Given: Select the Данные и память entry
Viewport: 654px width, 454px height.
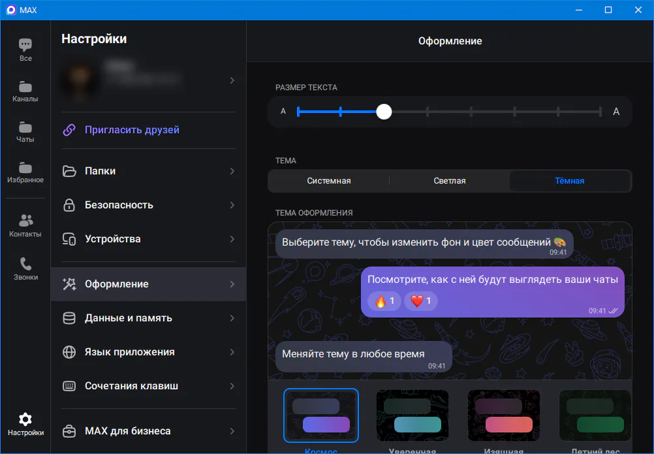Looking at the screenshot, I should tap(148, 318).
